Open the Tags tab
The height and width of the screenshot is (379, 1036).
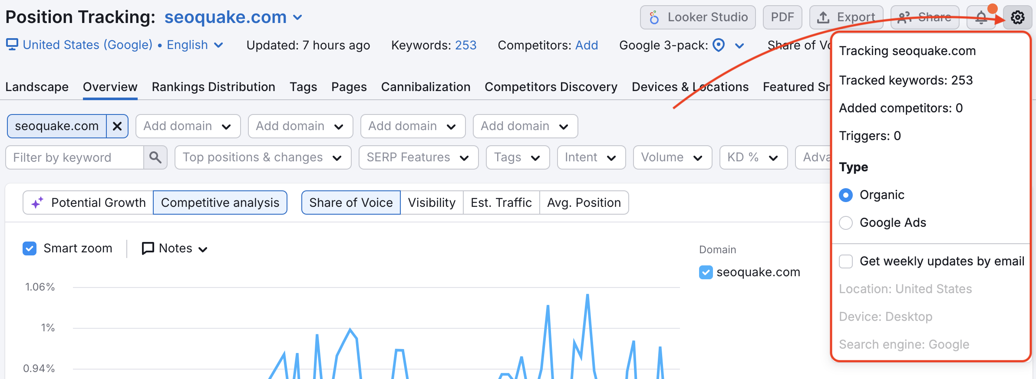[x=304, y=87]
